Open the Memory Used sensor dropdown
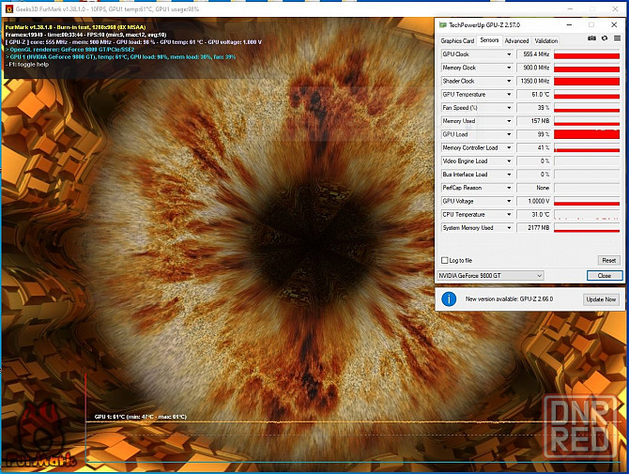Screen dimensions: 629x474 pos(509,121)
